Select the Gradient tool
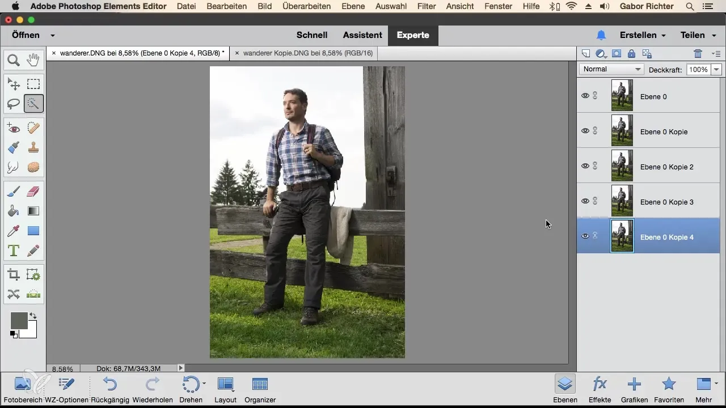The height and width of the screenshot is (408, 726). (x=33, y=211)
